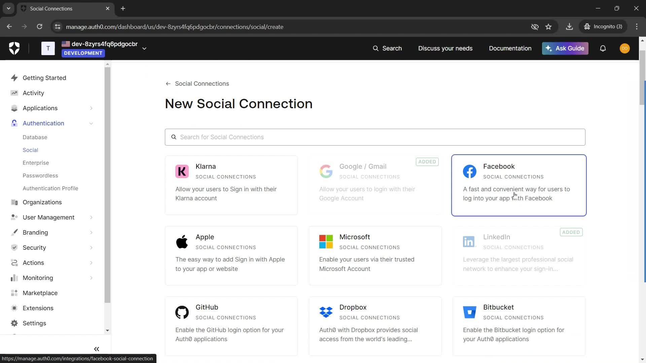
Task: Select the Facebook connection card
Action: coord(519,185)
